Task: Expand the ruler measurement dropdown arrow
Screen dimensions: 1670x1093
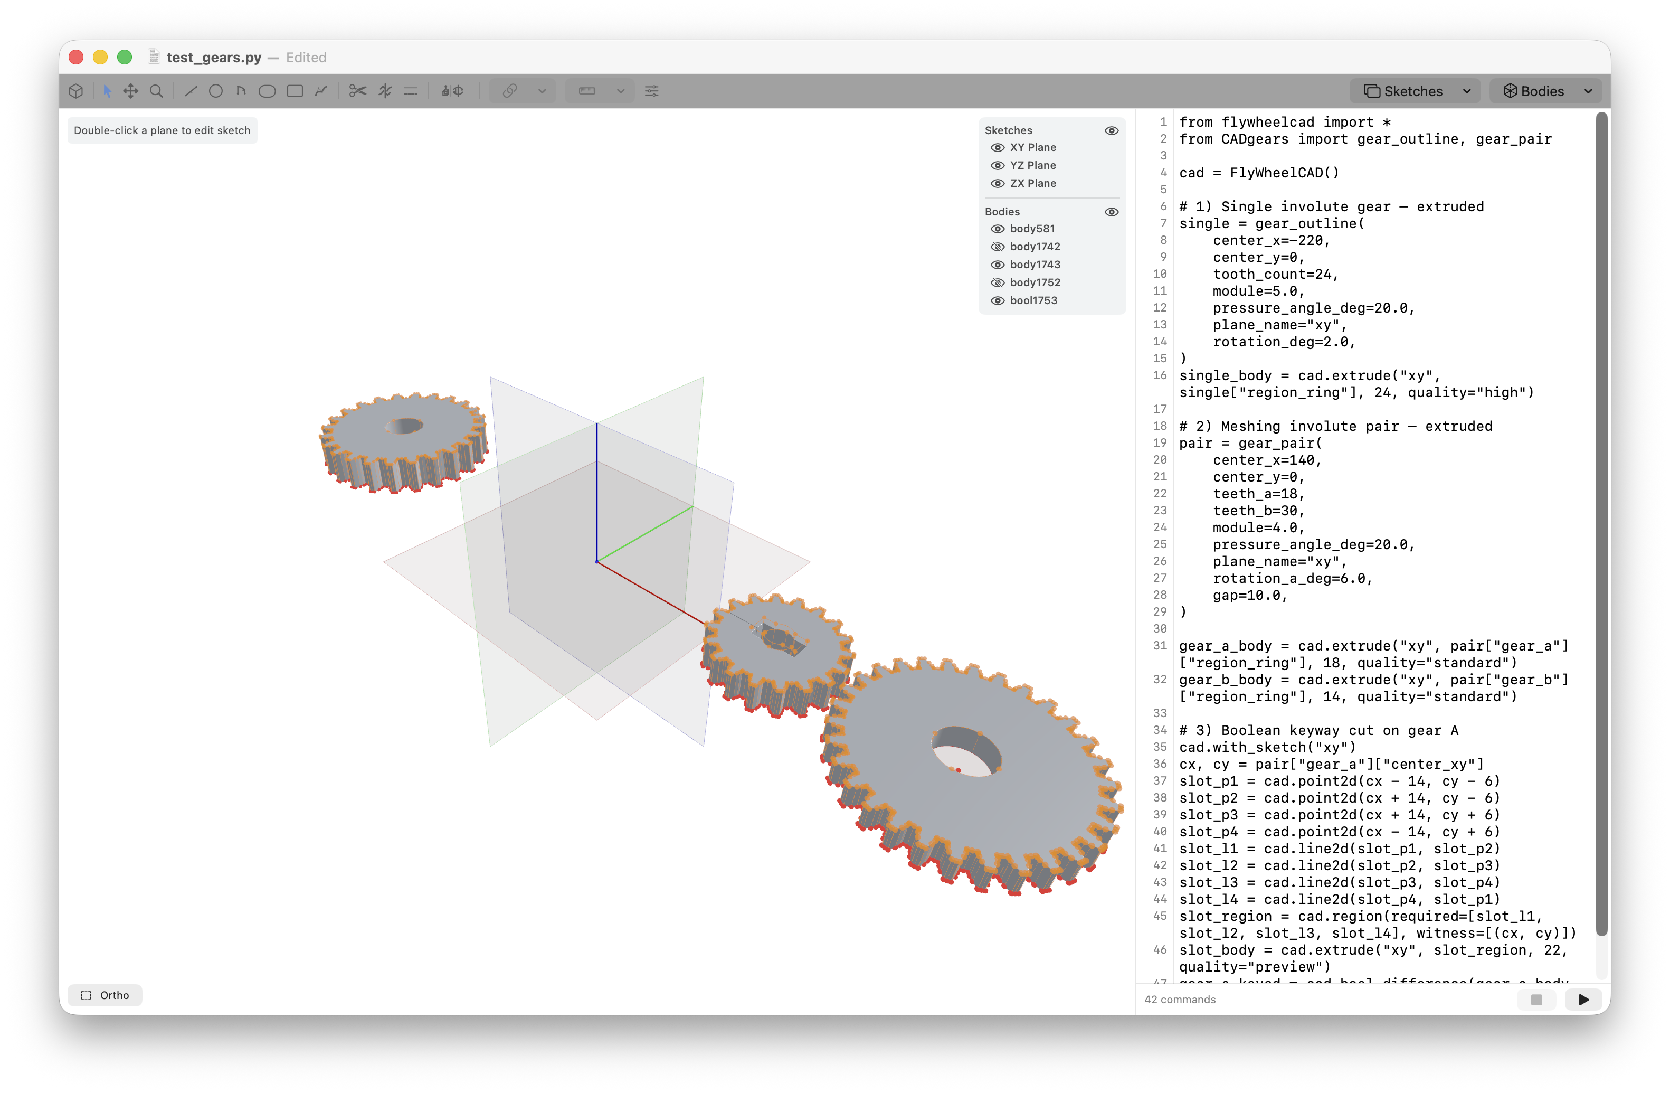Action: 620,91
